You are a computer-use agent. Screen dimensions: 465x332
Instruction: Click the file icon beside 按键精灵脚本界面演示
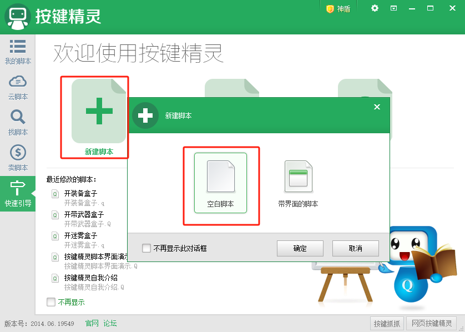tap(55, 257)
